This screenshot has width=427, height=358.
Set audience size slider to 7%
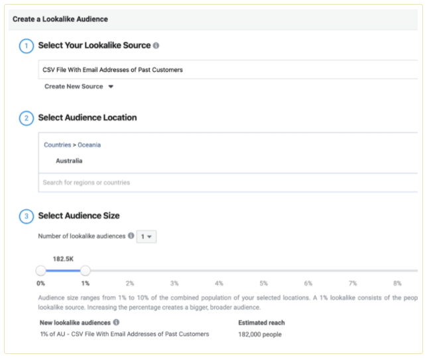(x=353, y=270)
